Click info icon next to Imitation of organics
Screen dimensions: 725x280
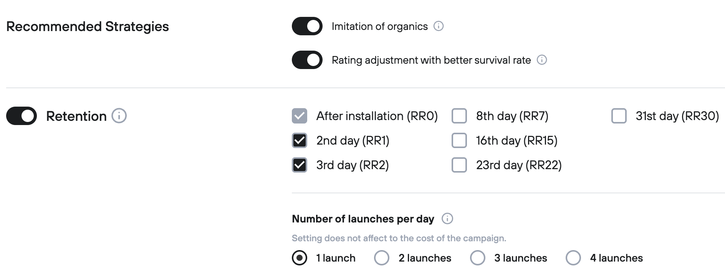pos(438,26)
